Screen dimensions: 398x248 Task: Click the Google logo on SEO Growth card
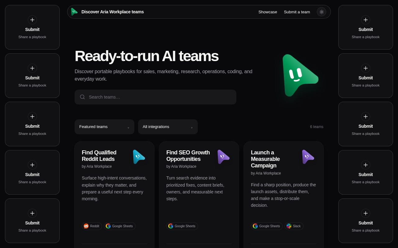click(171, 226)
